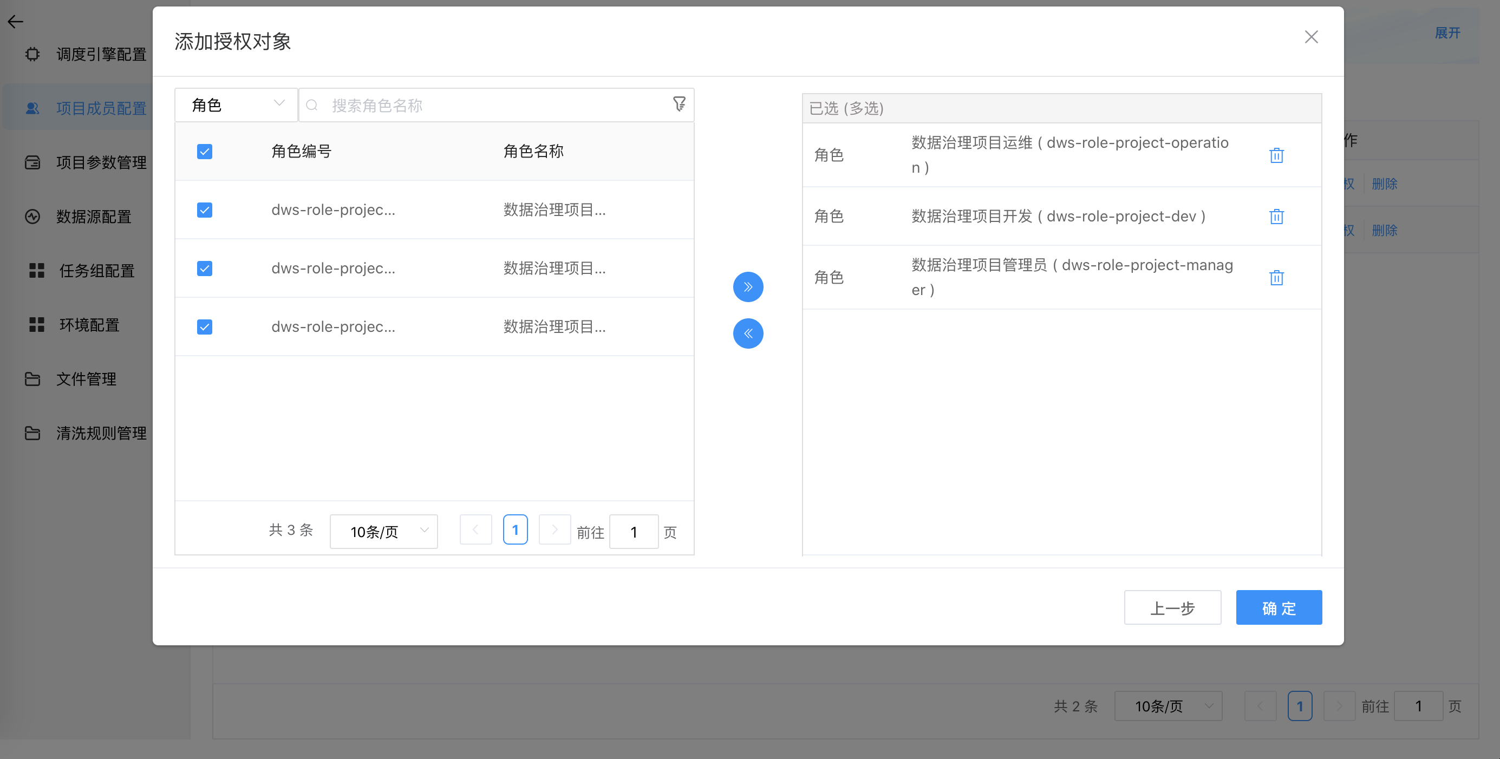1500x759 pixels.
Task: Click the 确定 confirm button
Action: [1279, 607]
